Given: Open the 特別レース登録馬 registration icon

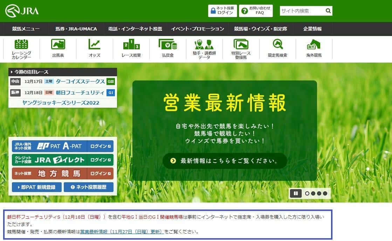Looking at the screenshot, I should pyautogui.click(x=240, y=48).
